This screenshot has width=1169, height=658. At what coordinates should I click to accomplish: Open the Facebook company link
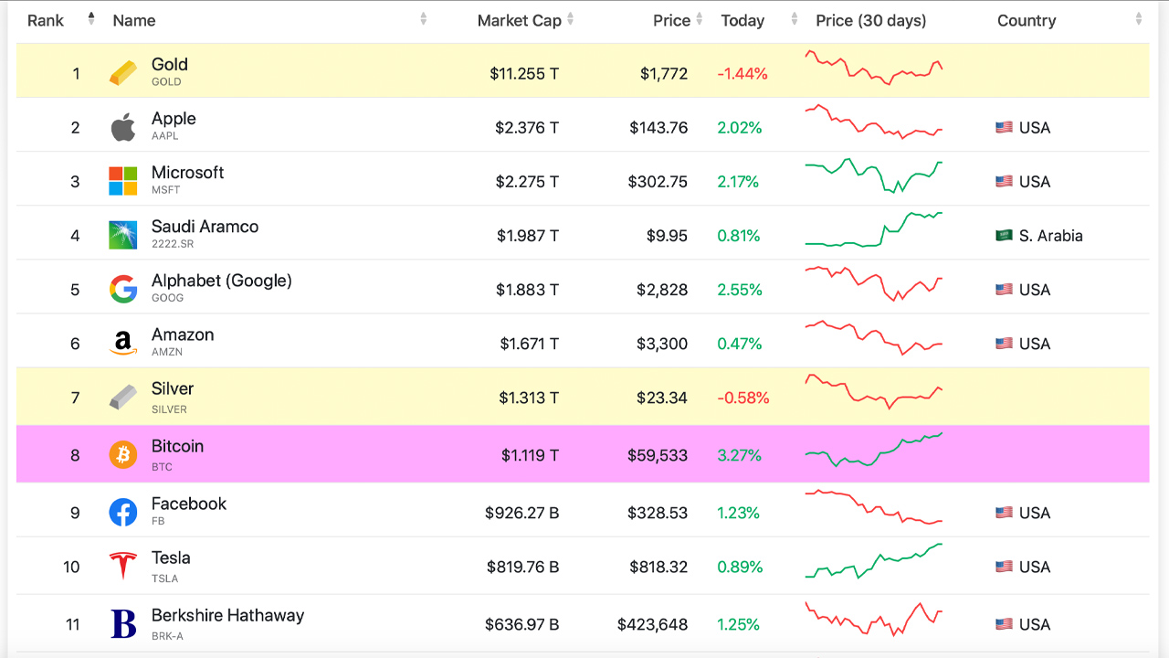point(189,504)
